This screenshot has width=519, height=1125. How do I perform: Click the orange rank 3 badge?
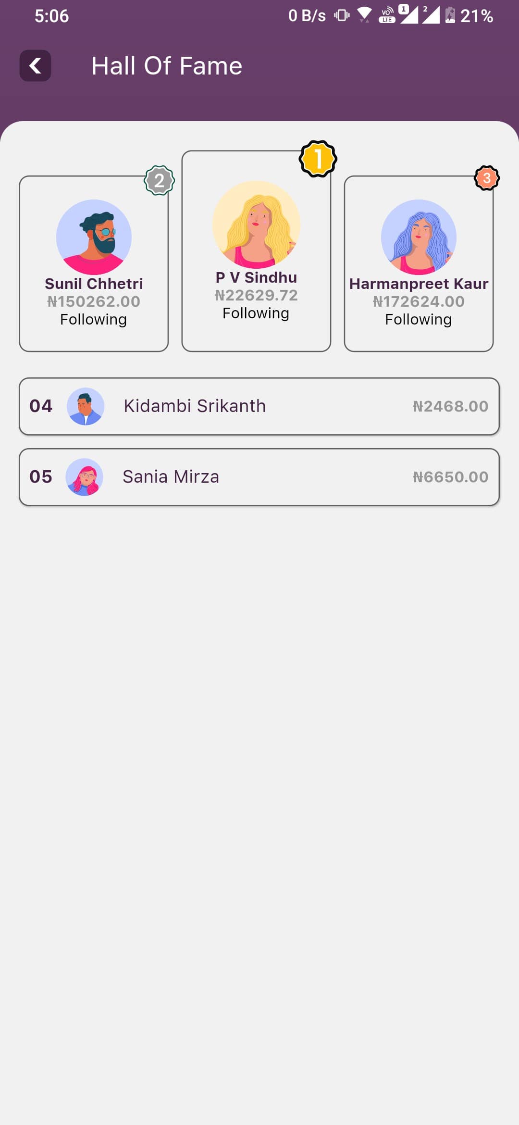tap(486, 178)
